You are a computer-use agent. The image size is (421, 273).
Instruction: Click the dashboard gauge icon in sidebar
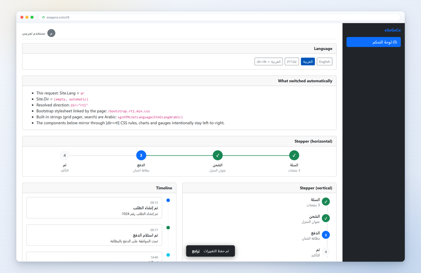(395, 42)
